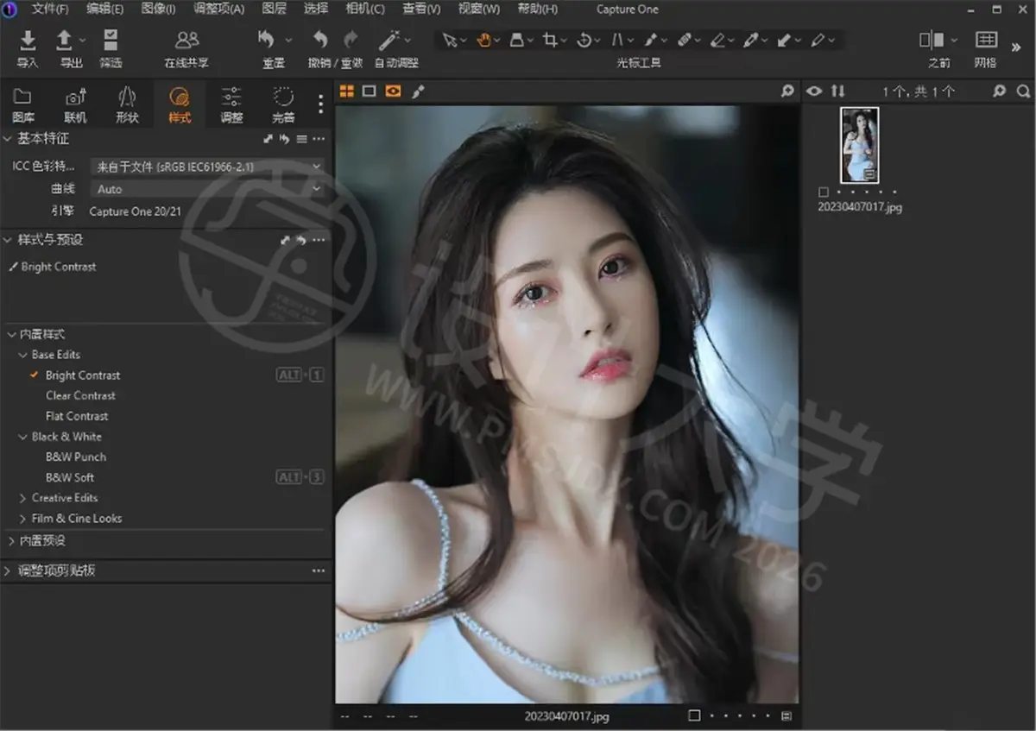
Task: Open the online sharing (在线共享) icon
Action: (186, 41)
